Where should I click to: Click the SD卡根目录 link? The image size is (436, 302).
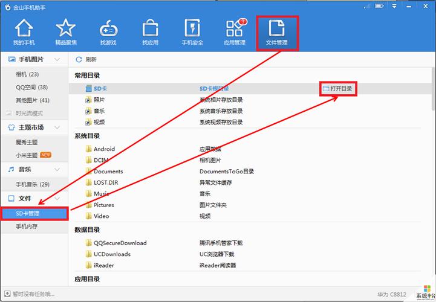coord(214,89)
